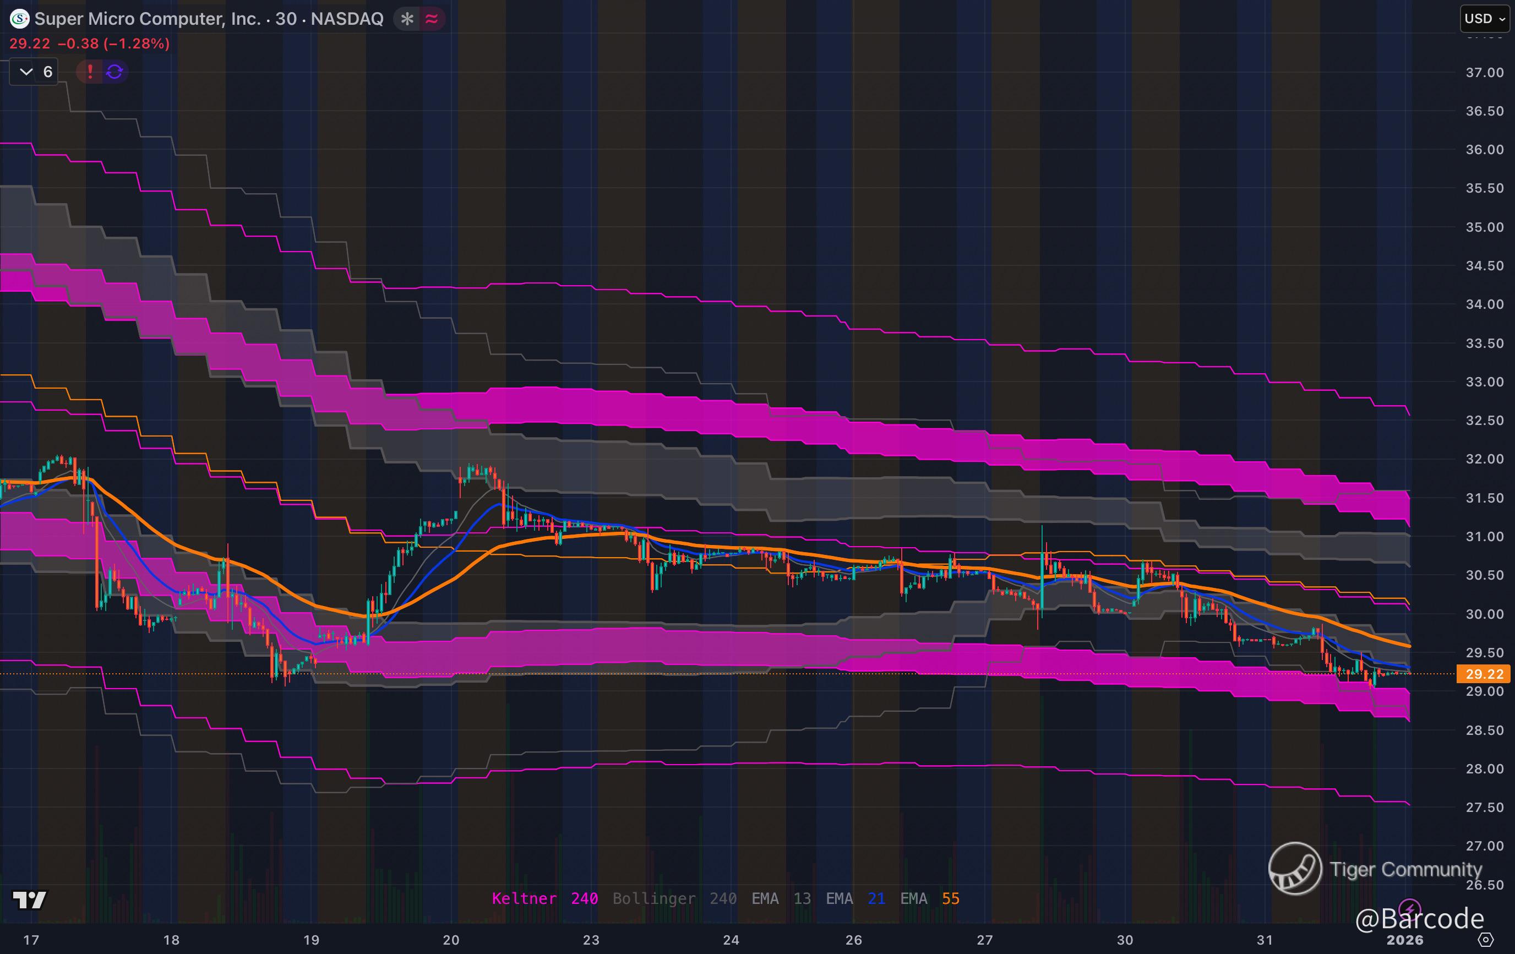1515x954 pixels.
Task: Click the EMA 21 indicator label
Action: [855, 898]
